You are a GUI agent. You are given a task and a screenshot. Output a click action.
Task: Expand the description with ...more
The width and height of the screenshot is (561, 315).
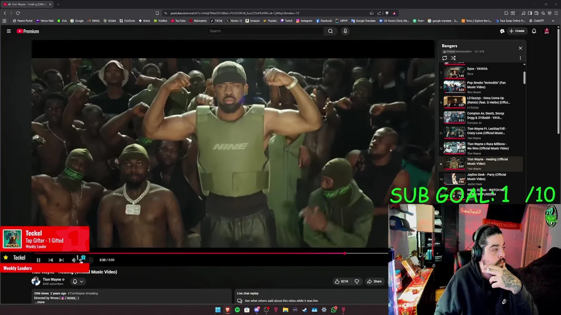point(40,302)
